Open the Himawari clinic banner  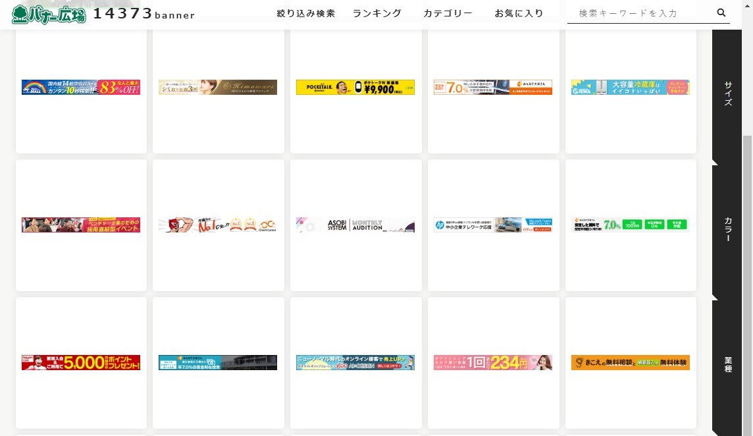coord(218,87)
